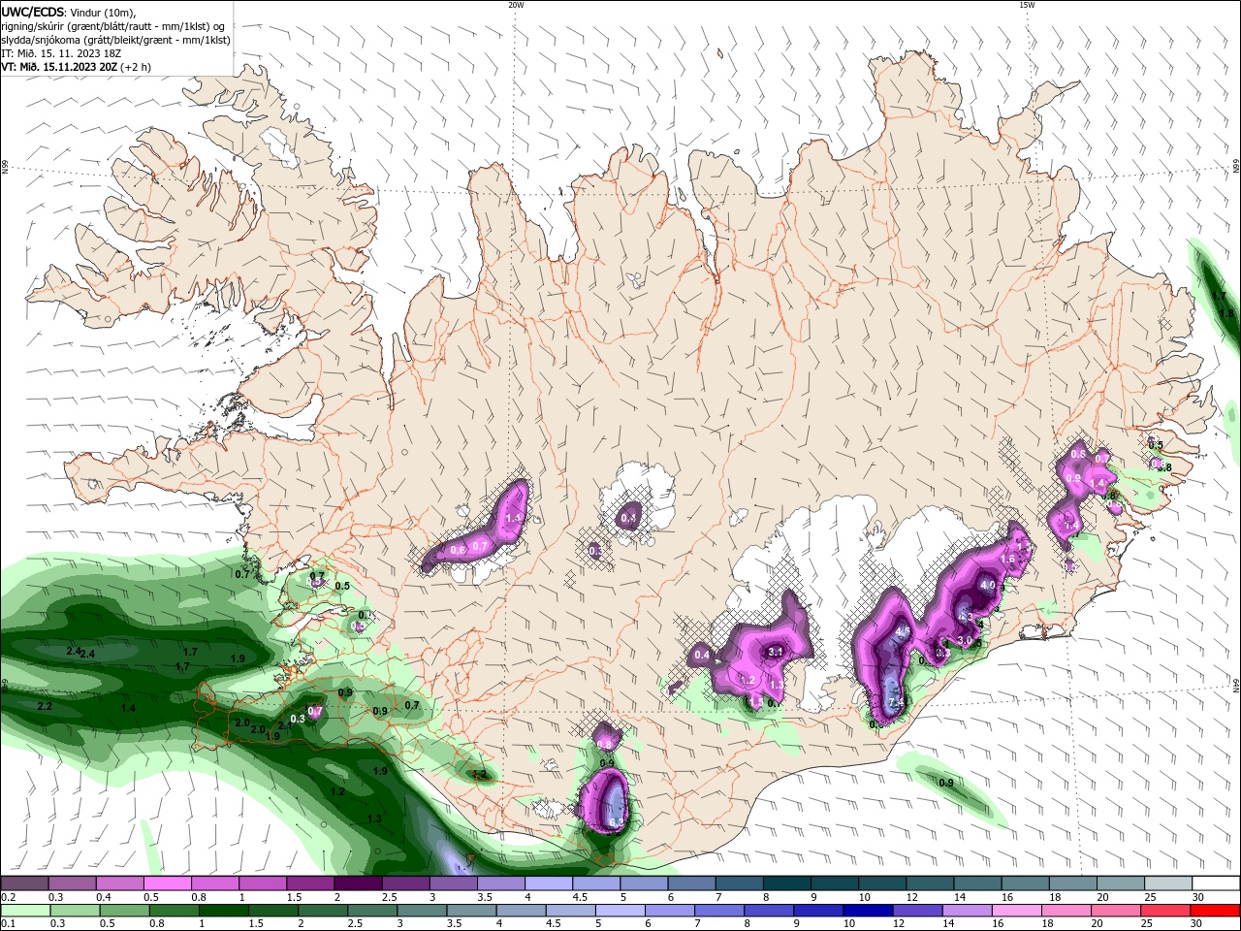
Task: Click the '20W' longitude label at the top
Action: coord(516,5)
